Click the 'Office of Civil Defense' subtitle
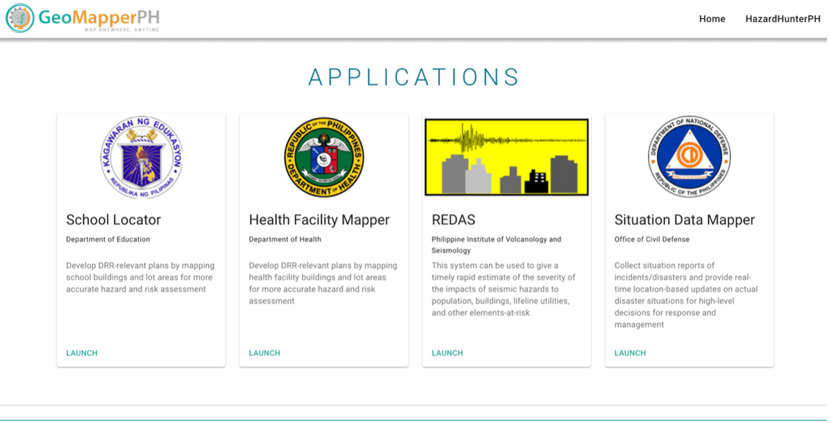Image resolution: width=829 pixels, height=423 pixels. point(651,239)
